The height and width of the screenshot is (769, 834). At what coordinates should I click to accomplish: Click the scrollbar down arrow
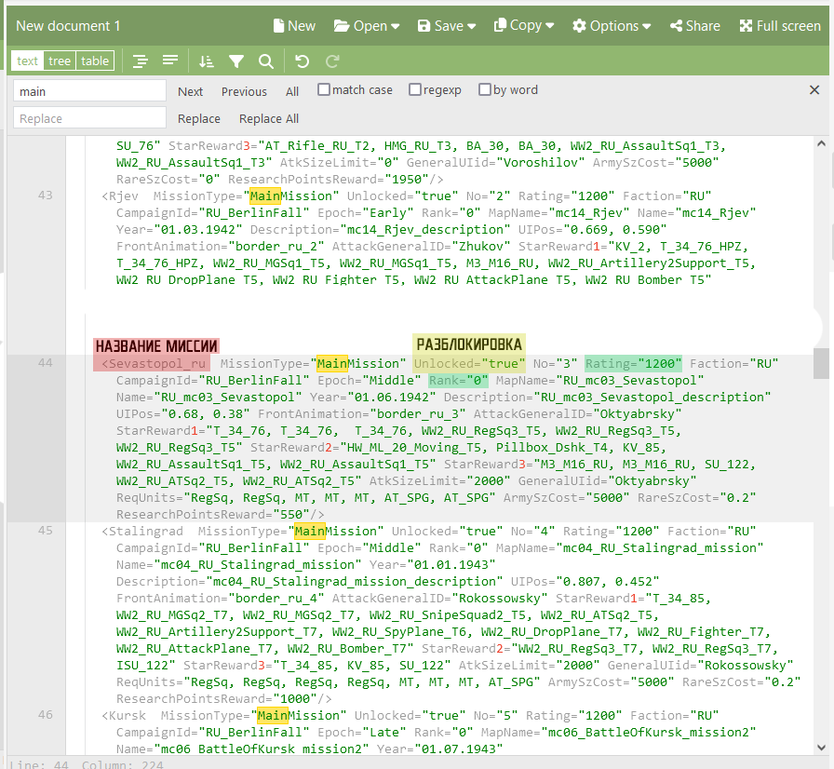pyautogui.click(x=821, y=748)
